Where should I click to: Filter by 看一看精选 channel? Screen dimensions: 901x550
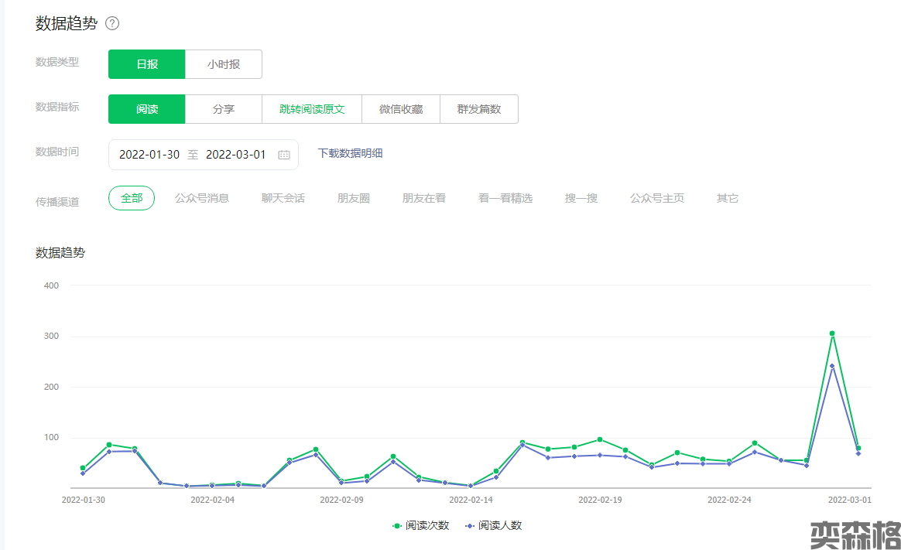tap(505, 198)
